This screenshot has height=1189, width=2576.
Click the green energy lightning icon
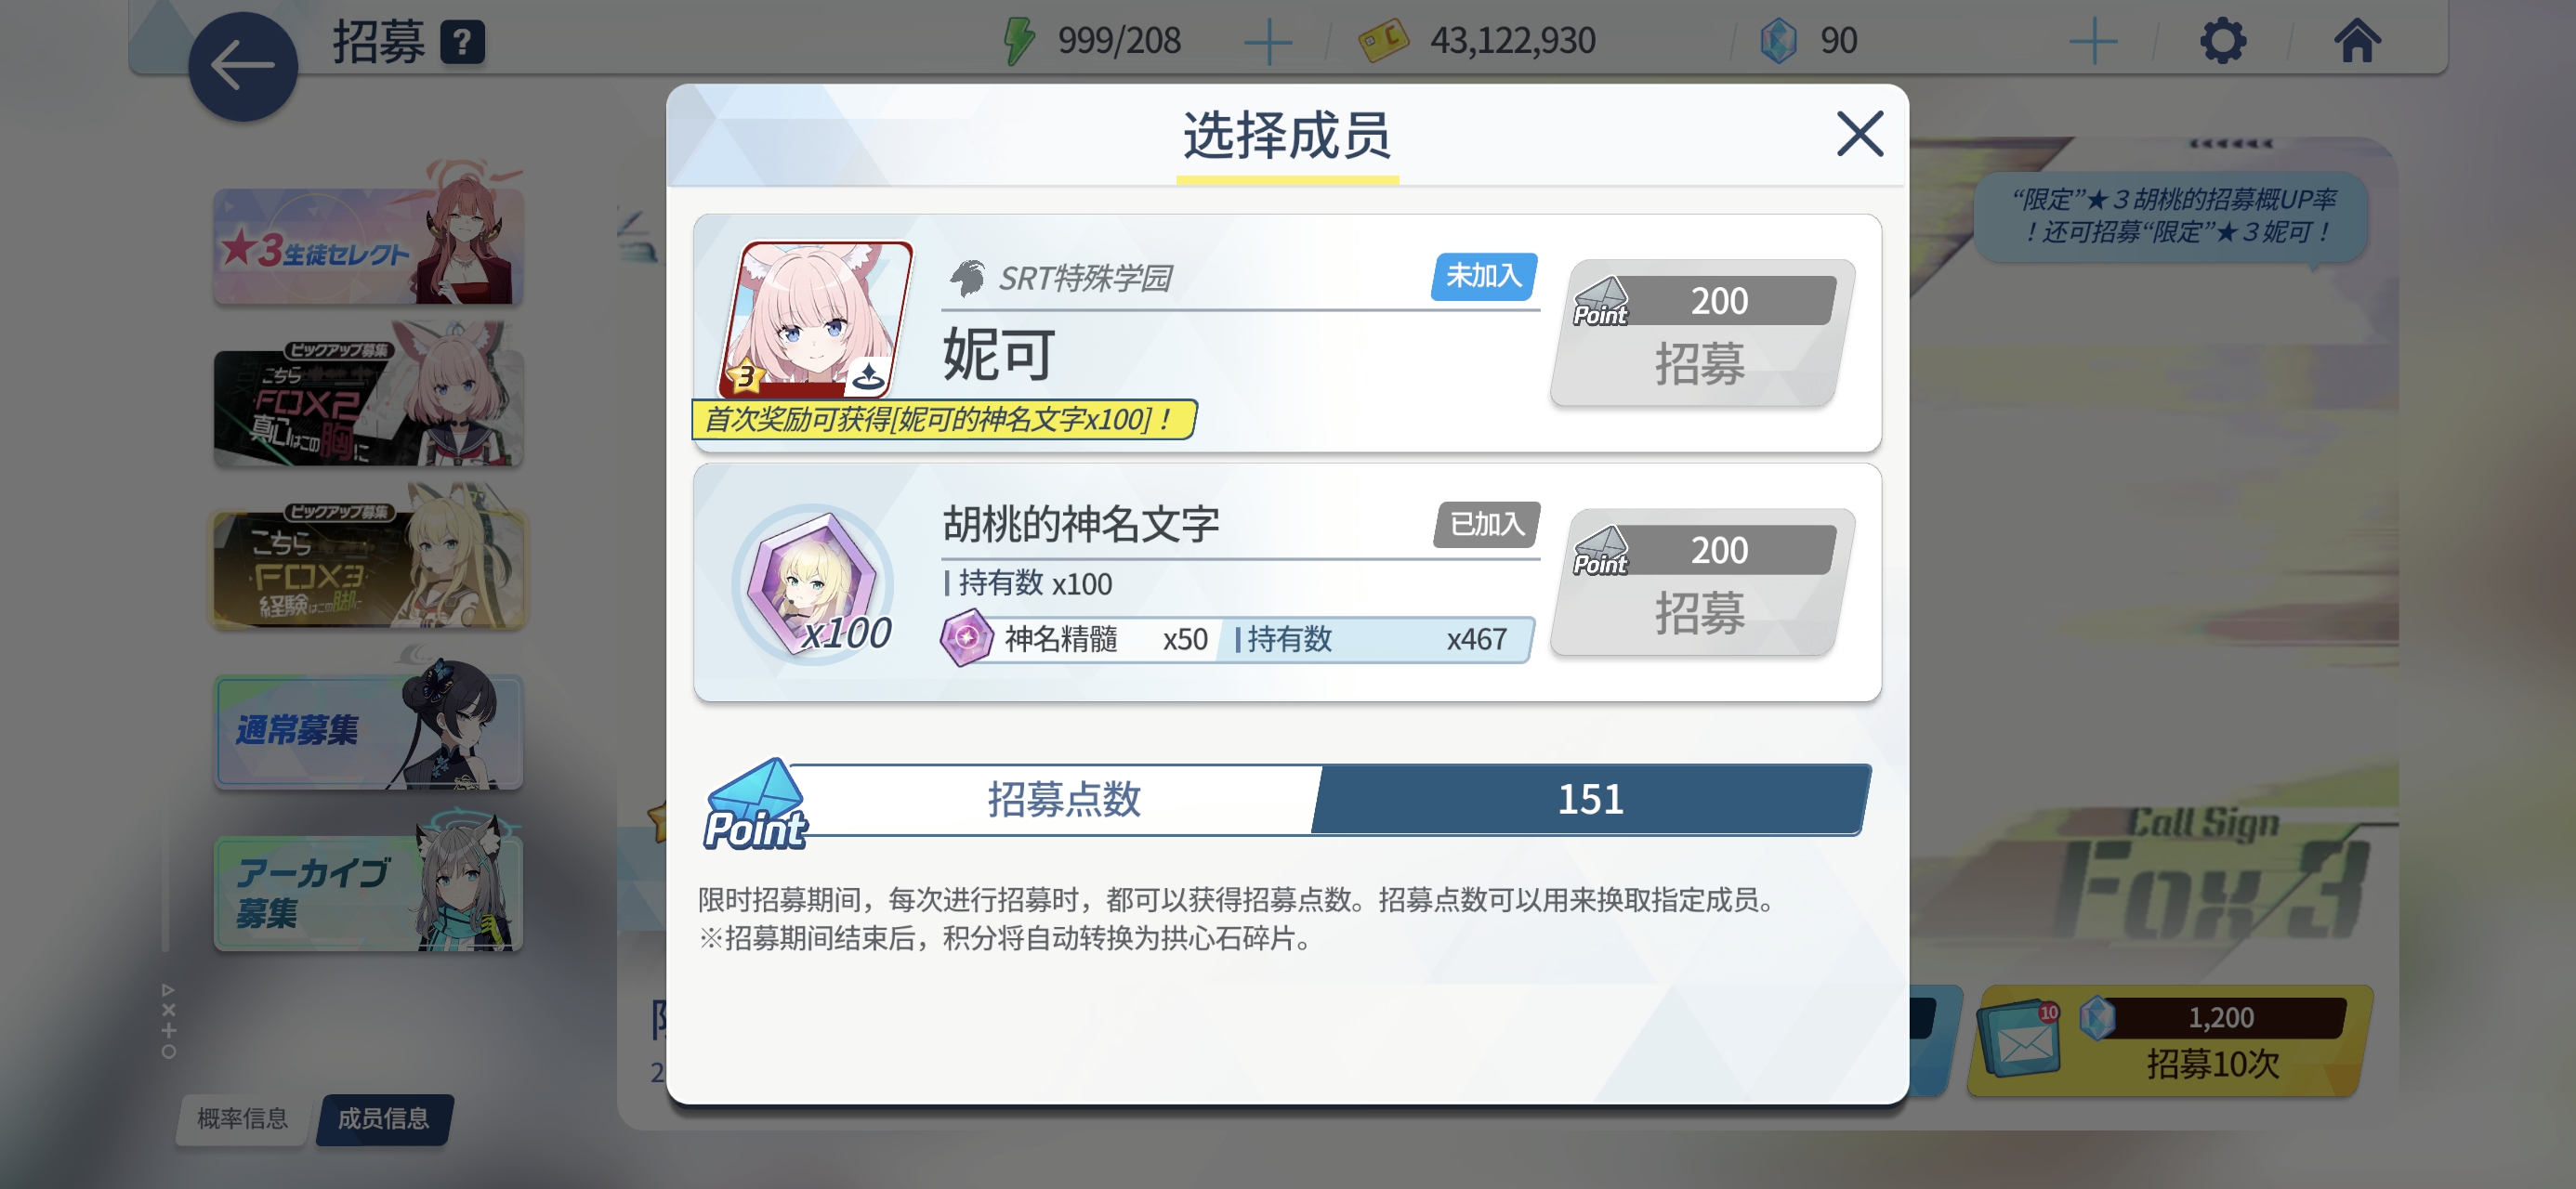(x=1019, y=41)
